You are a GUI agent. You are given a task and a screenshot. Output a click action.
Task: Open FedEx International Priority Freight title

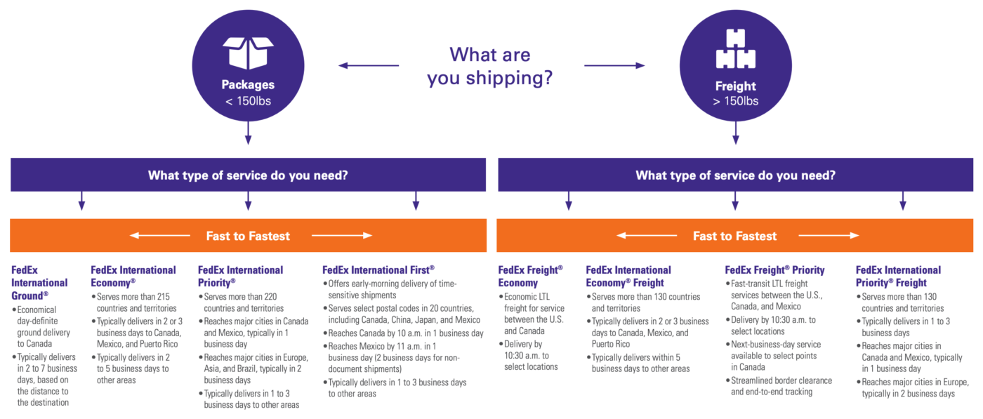pyautogui.click(x=899, y=276)
